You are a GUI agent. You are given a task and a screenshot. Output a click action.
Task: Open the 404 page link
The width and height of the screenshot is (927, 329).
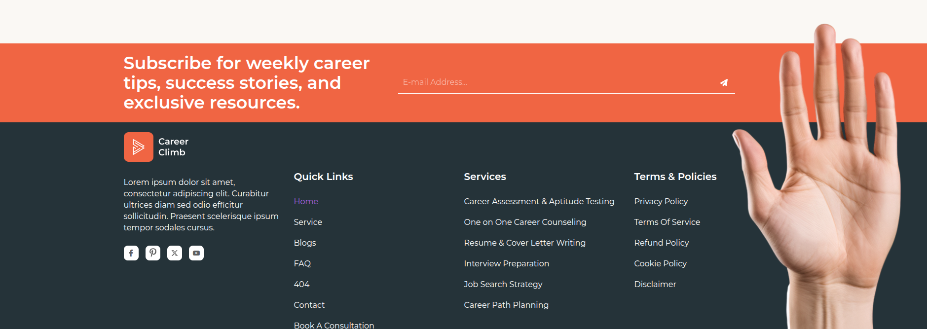(x=302, y=284)
